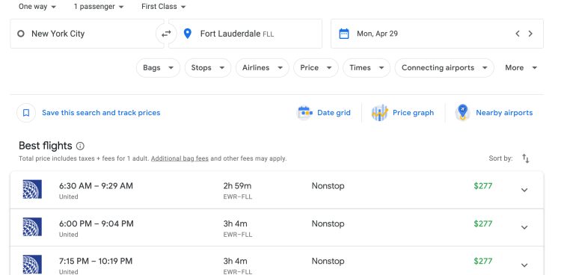Click United logo of 7:15 PM flight
This screenshot has width=561, height=275.
(32, 265)
